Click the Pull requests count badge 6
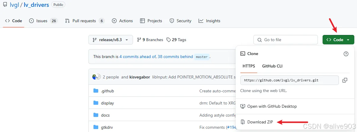 click(x=102, y=21)
